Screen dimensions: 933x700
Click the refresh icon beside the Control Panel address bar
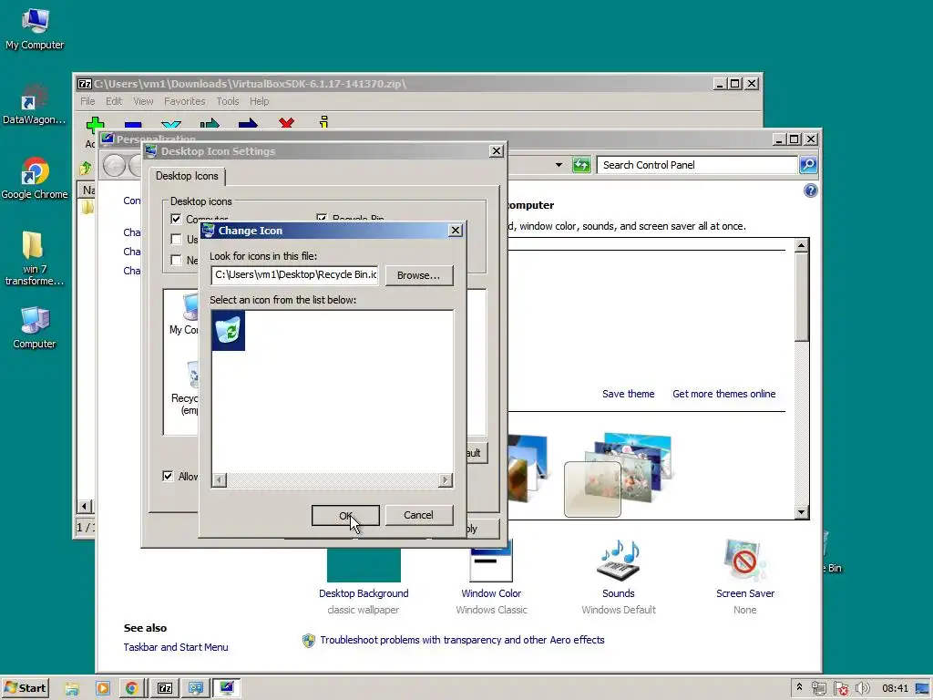point(581,165)
